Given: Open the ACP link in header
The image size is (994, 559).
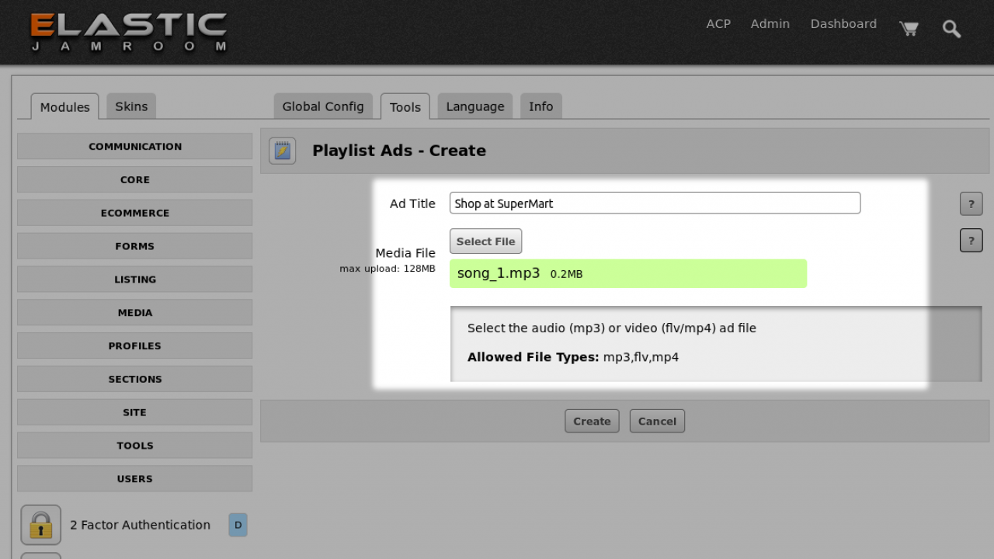Looking at the screenshot, I should pos(718,24).
